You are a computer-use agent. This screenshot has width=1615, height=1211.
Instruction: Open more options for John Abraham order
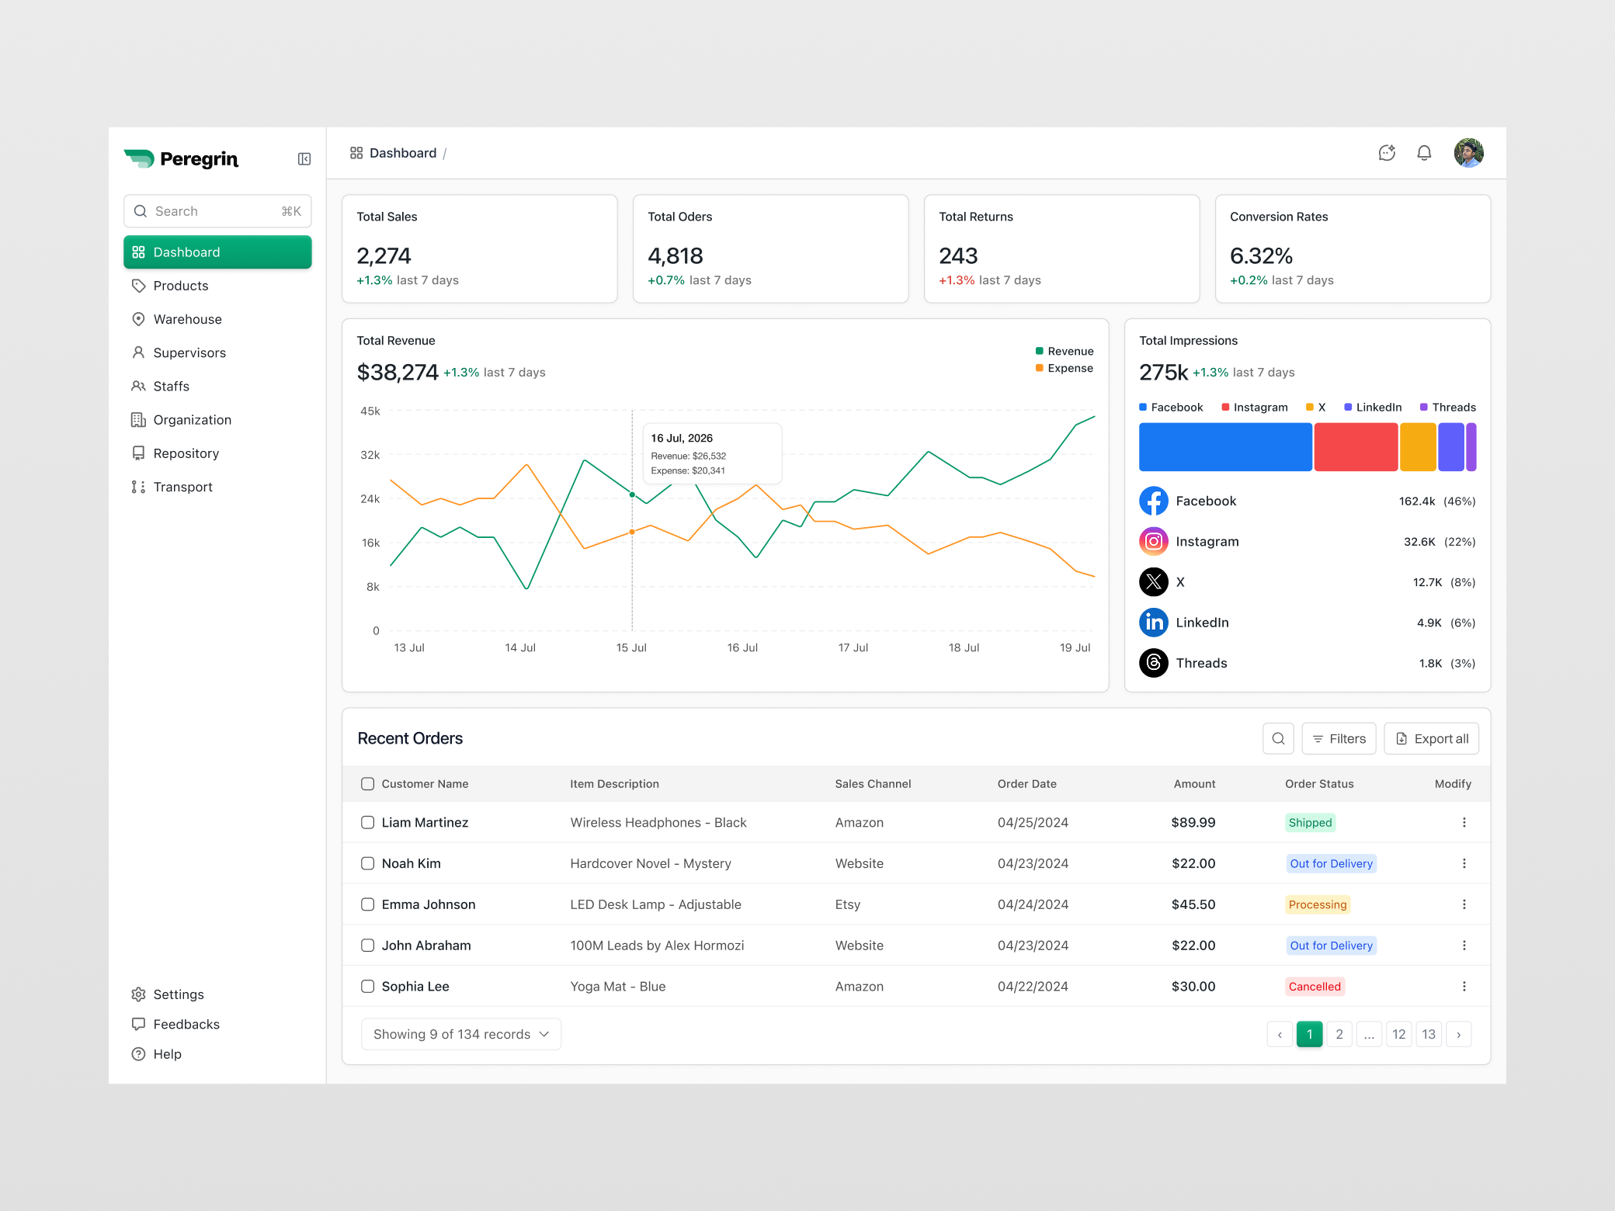pos(1464,946)
